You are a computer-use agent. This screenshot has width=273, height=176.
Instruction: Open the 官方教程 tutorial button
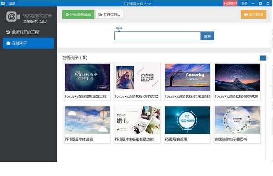(253, 15)
